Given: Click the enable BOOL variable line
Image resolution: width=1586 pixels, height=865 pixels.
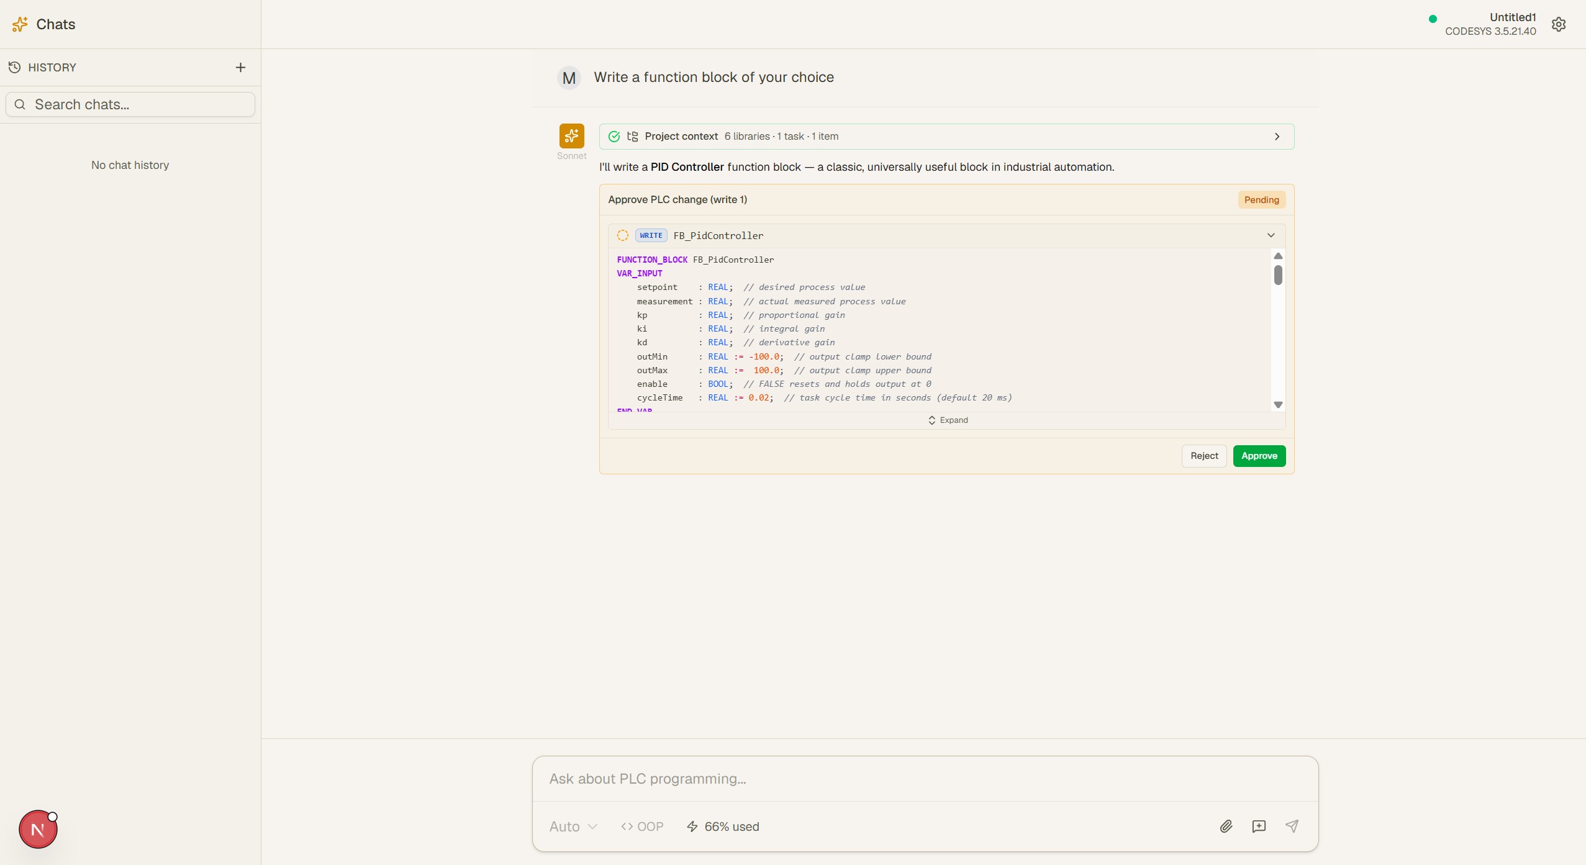Looking at the screenshot, I should 784,384.
